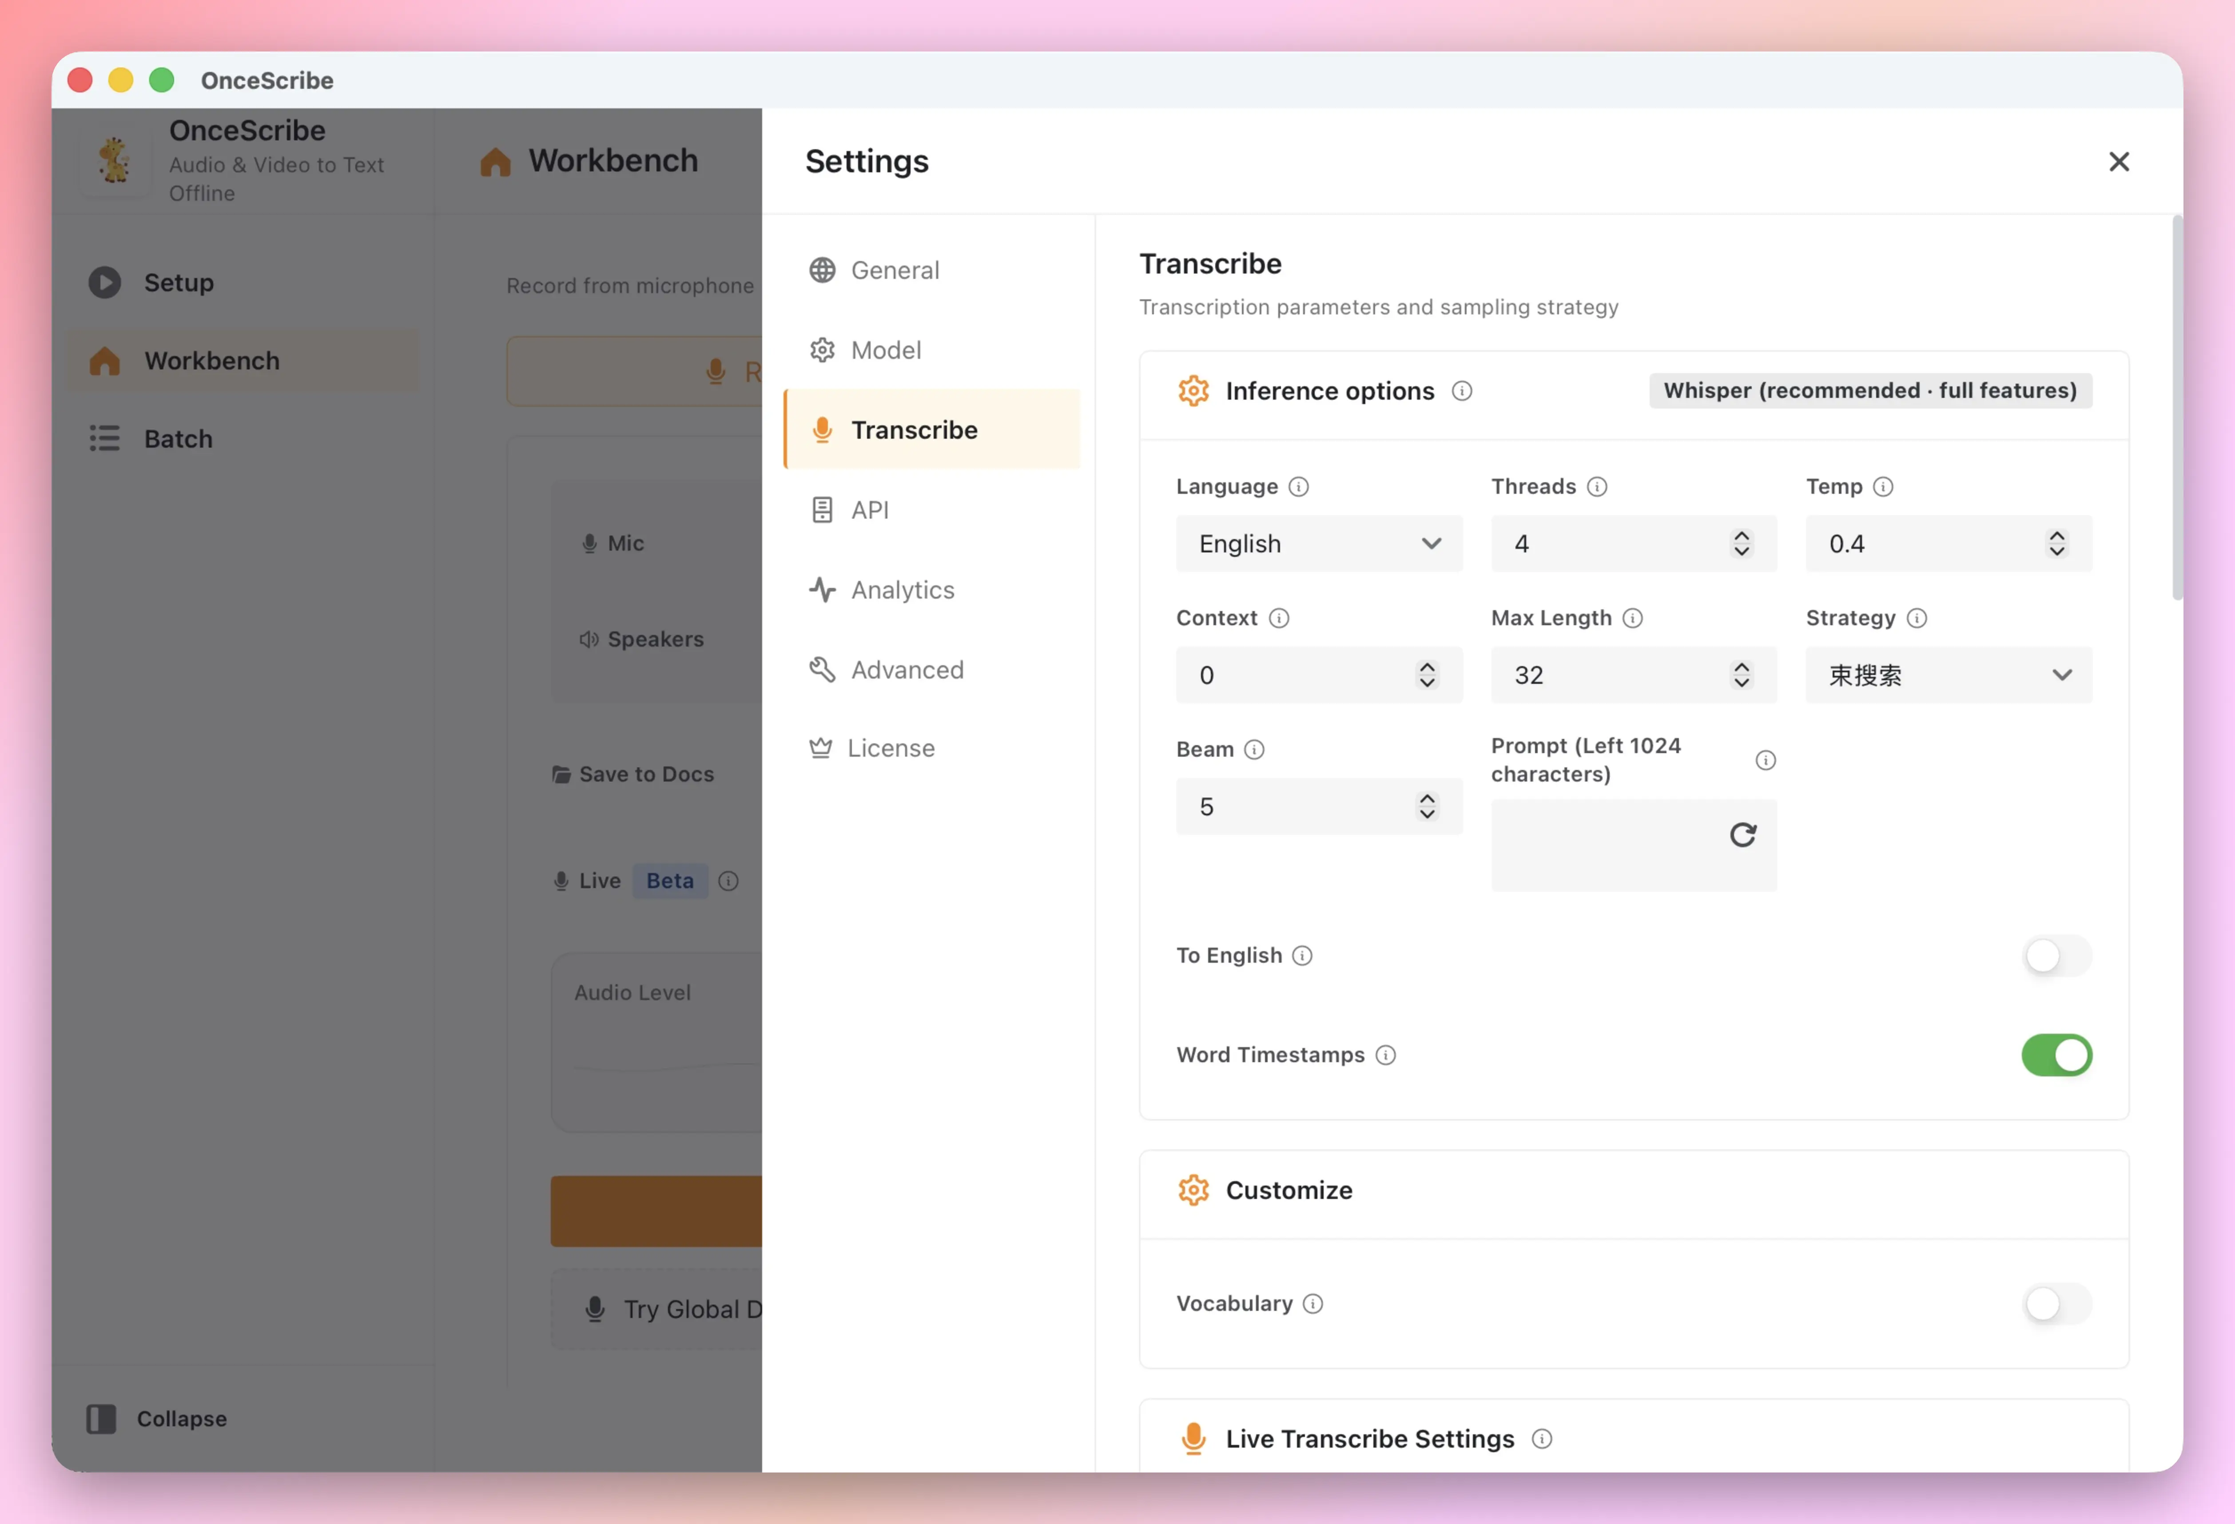Click Save to Docs option
The image size is (2235, 1524).
tap(633, 775)
